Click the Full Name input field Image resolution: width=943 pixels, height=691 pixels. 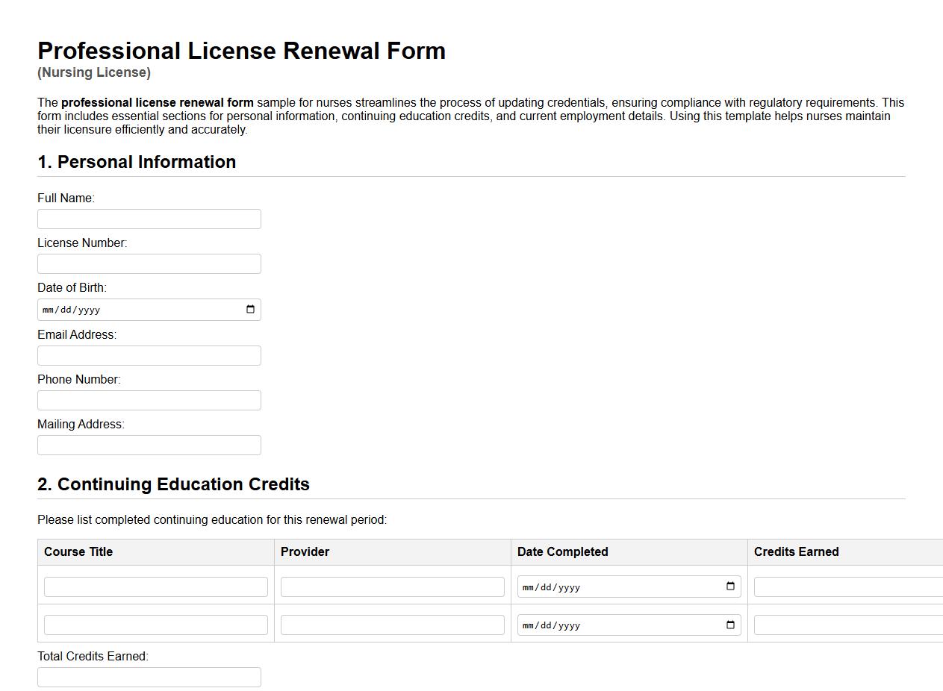point(149,219)
